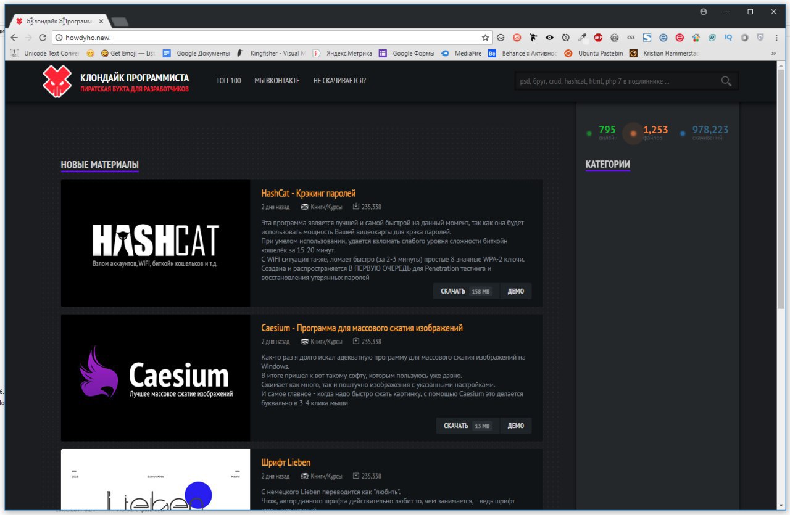Viewport: 790px width, 515px height.
Task: Click ДЕМО button for HashCat
Action: [516, 291]
